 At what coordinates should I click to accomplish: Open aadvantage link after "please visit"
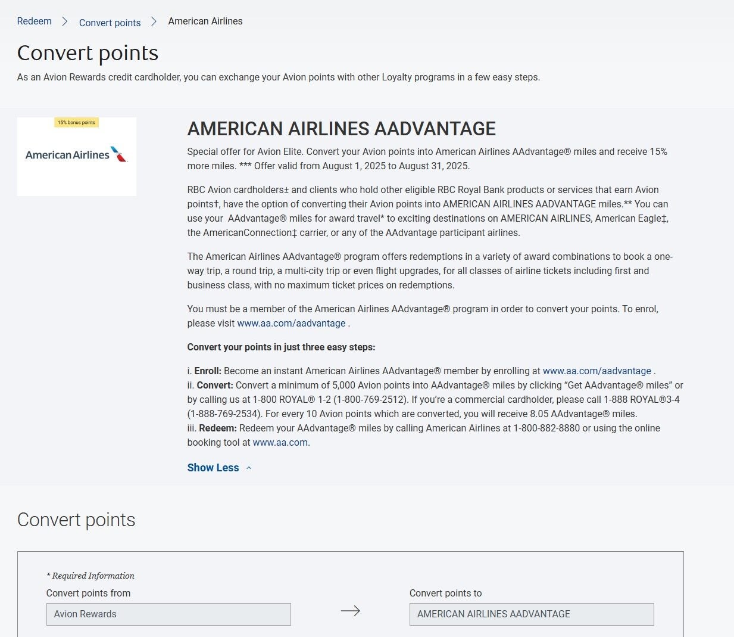click(291, 323)
